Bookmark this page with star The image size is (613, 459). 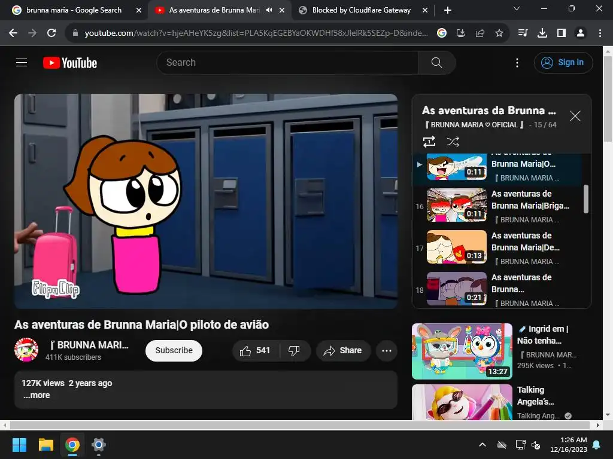pos(499,33)
